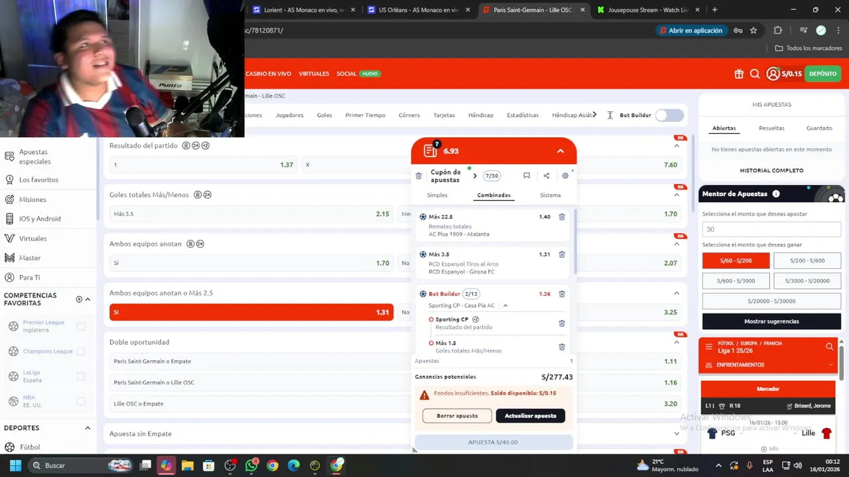Select Sí 1.31 highlighted odds

pos(251,312)
